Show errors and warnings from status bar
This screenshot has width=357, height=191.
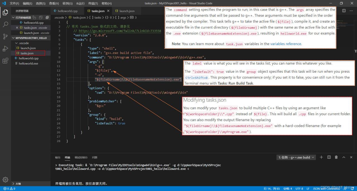(x=9, y=189)
